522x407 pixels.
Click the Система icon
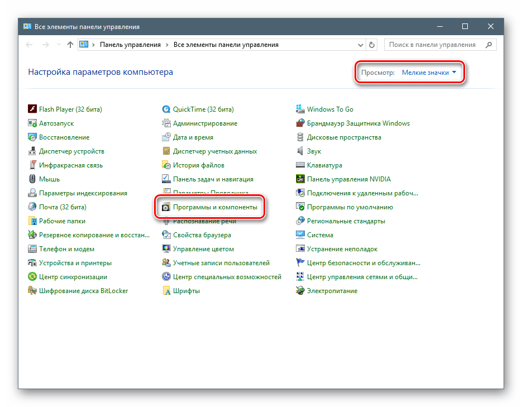pos(300,235)
